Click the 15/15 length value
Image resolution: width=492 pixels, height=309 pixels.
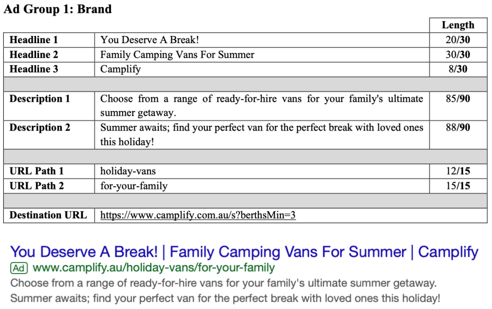(x=458, y=186)
